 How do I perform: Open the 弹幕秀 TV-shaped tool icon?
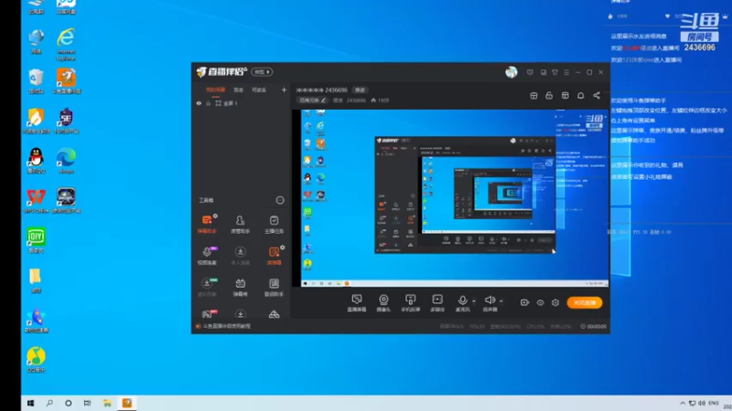pyautogui.click(x=240, y=287)
